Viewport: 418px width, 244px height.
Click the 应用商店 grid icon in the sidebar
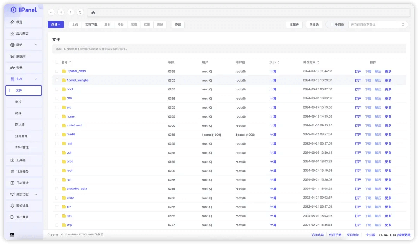tap(12, 34)
